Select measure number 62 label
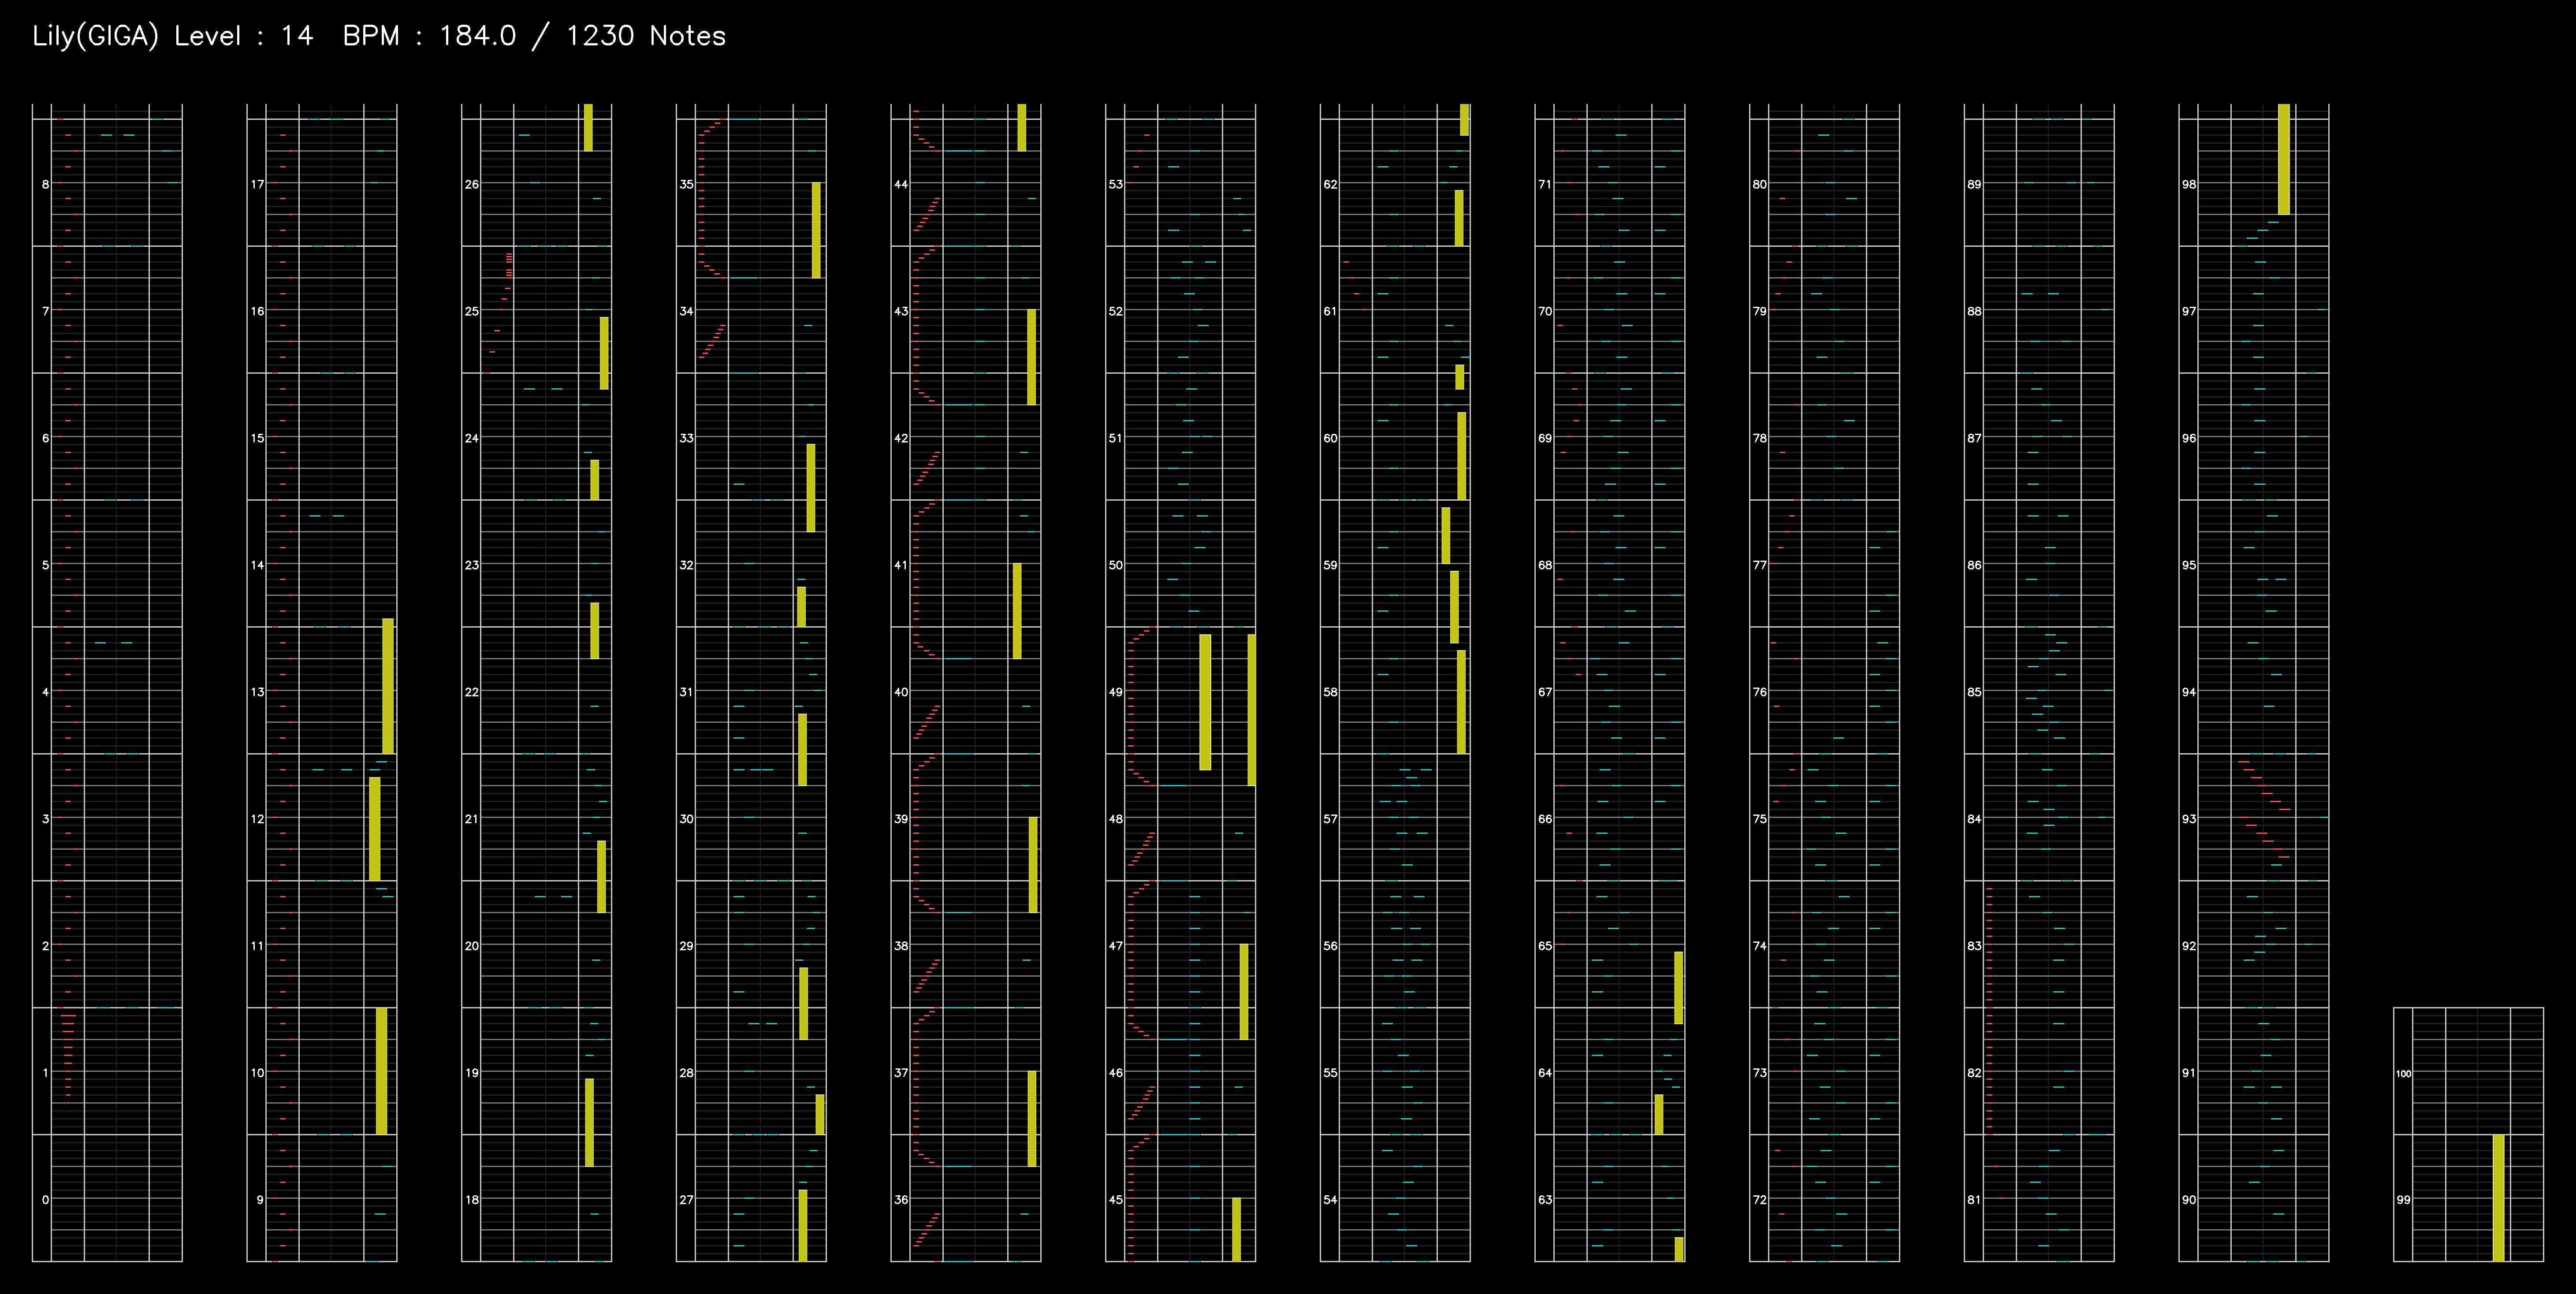Image resolution: width=2576 pixels, height=1294 pixels. pyautogui.click(x=1330, y=184)
